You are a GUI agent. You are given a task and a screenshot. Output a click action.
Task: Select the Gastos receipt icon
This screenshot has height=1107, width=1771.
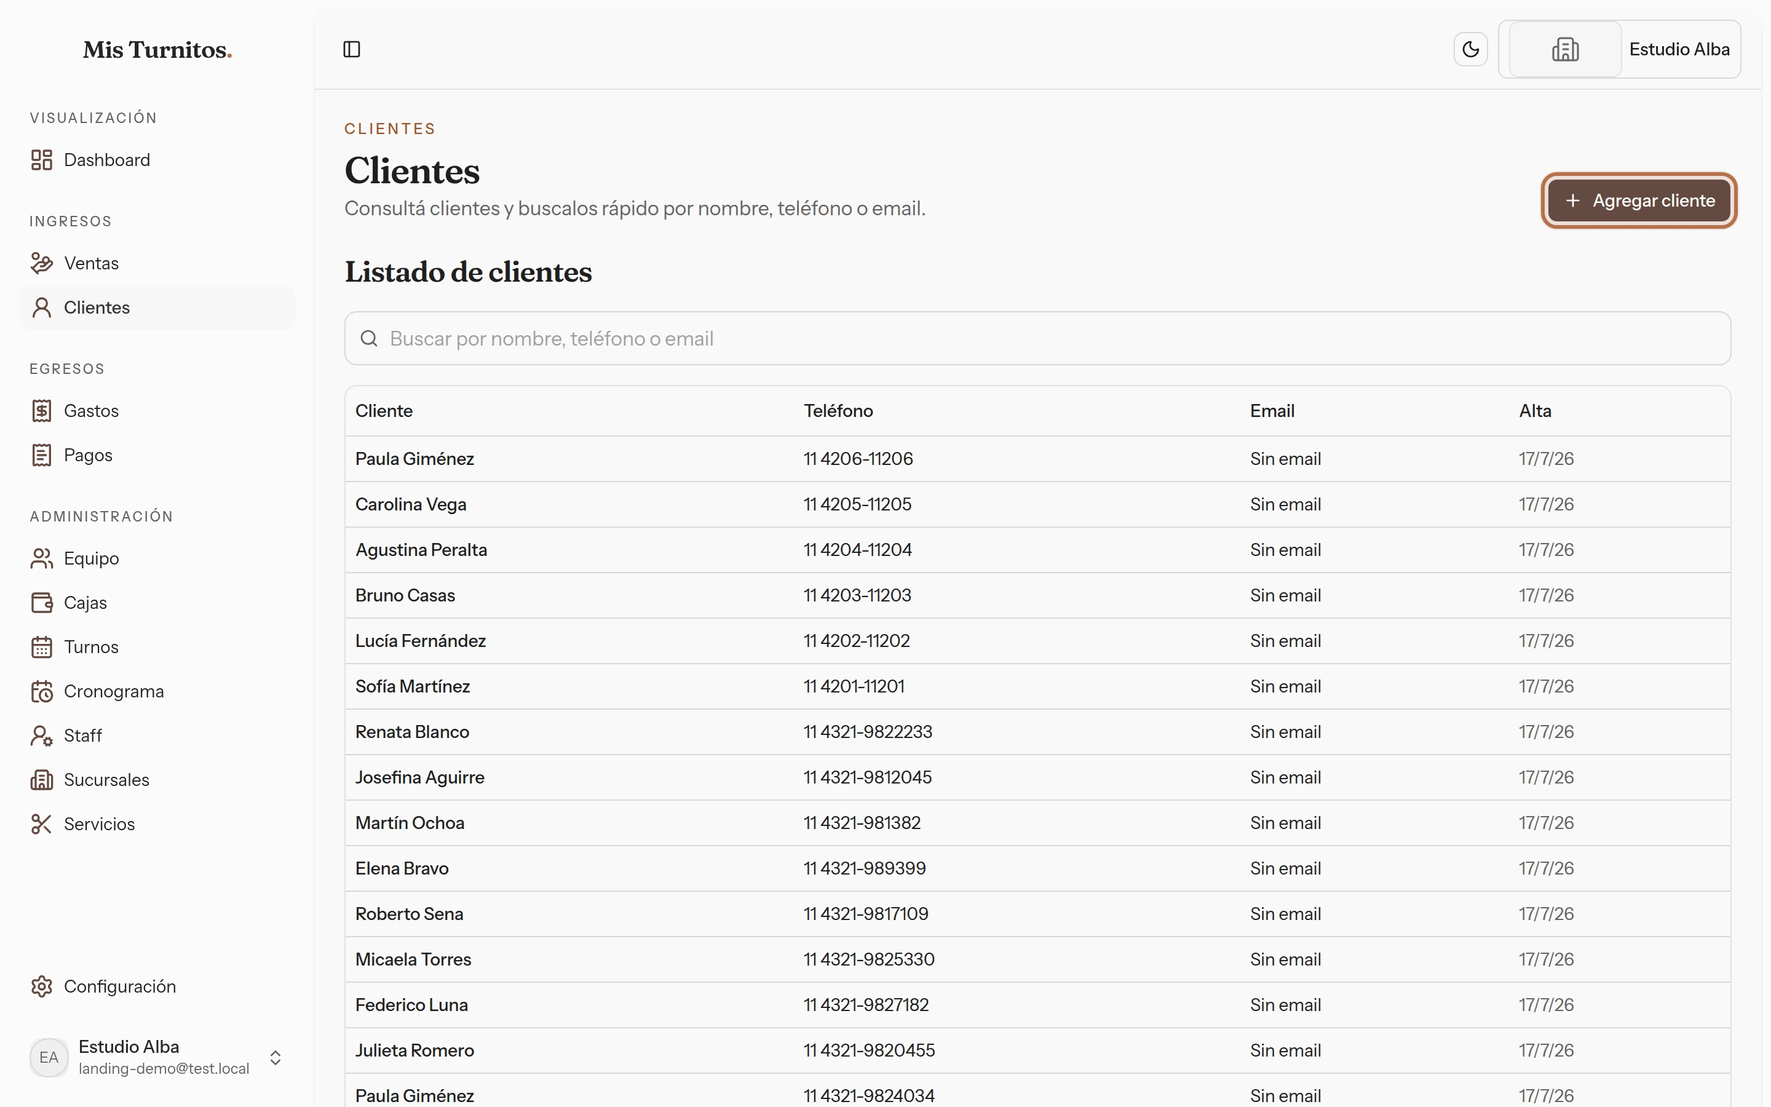coord(42,411)
